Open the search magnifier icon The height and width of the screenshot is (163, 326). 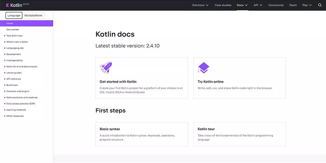coord(320,5)
